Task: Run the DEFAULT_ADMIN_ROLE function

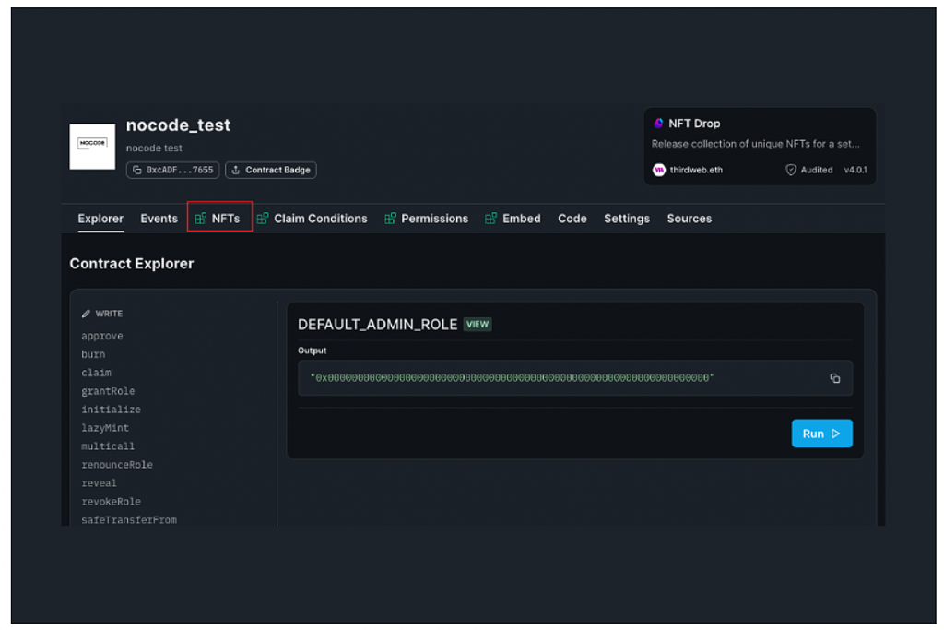Action: coord(821,434)
